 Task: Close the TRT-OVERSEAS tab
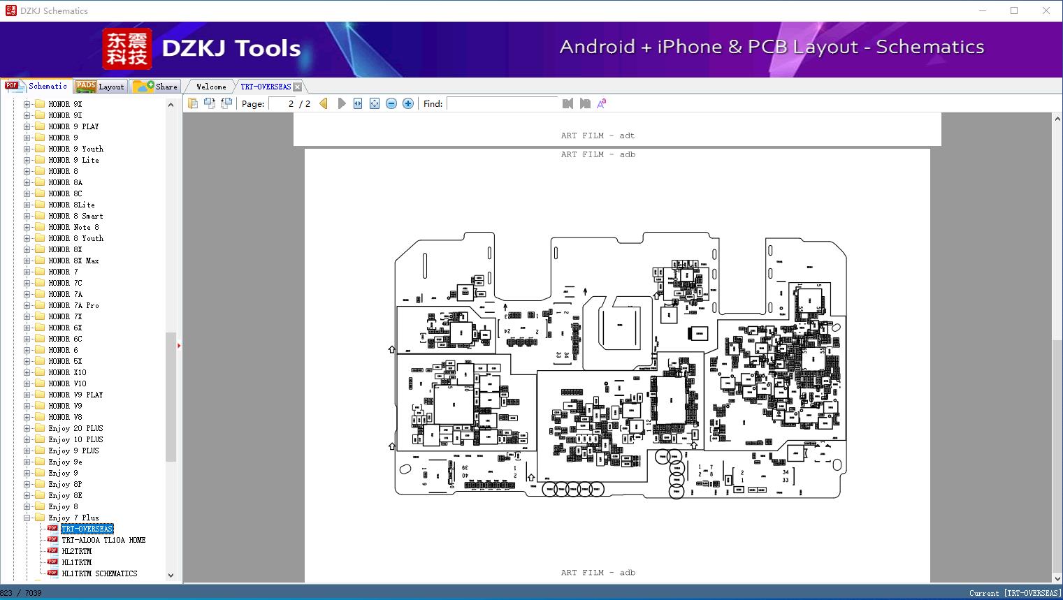click(298, 87)
